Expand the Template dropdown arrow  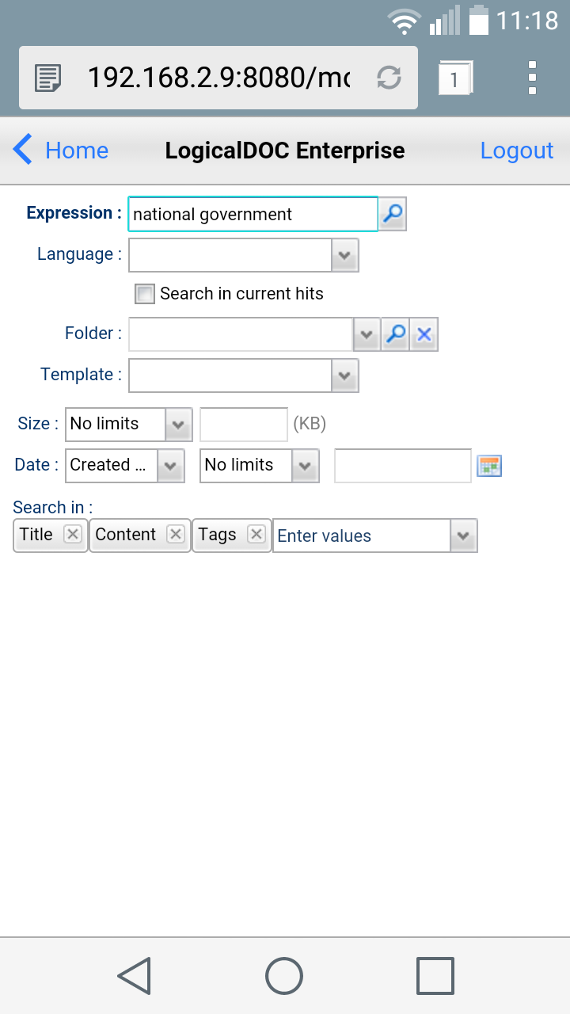click(x=344, y=375)
